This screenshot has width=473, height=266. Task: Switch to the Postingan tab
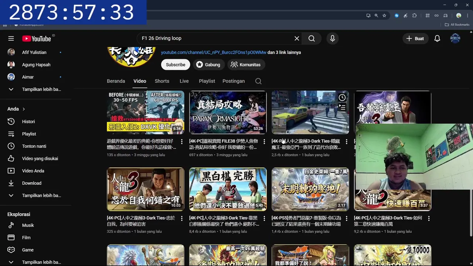(234, 81)
